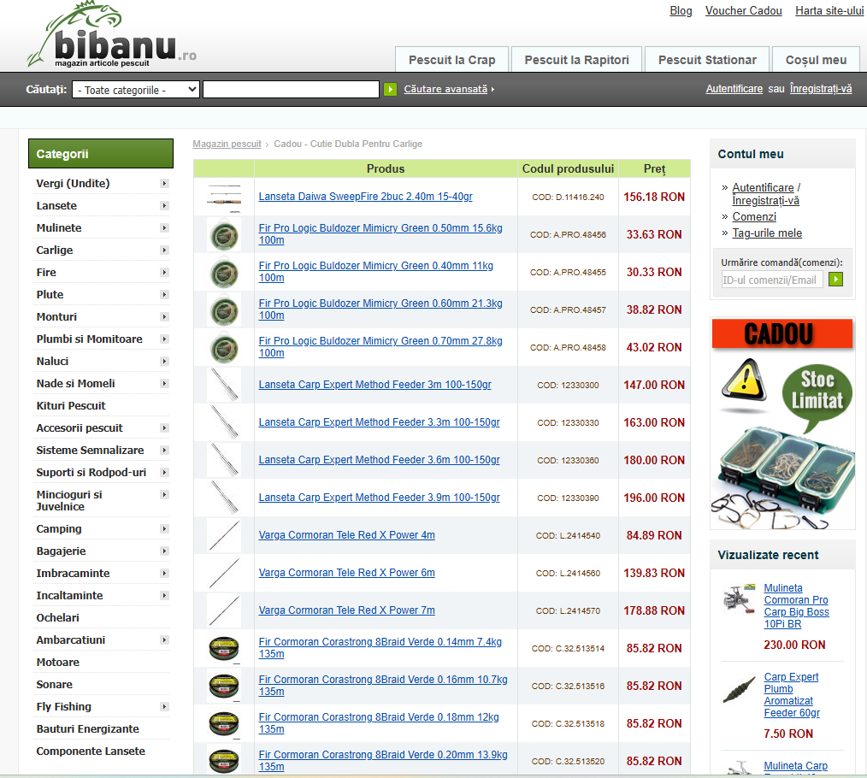Open thumbnail of Corastrong 8Braid 0.14mm line

click(224, 648)
